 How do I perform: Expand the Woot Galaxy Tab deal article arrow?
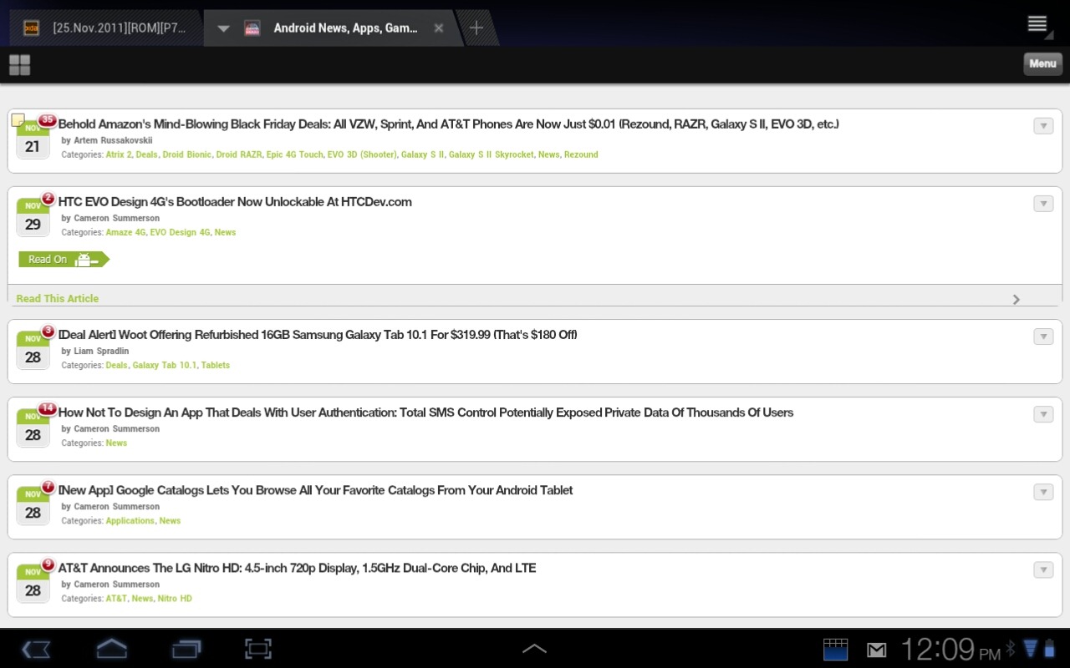[1043, 337]
